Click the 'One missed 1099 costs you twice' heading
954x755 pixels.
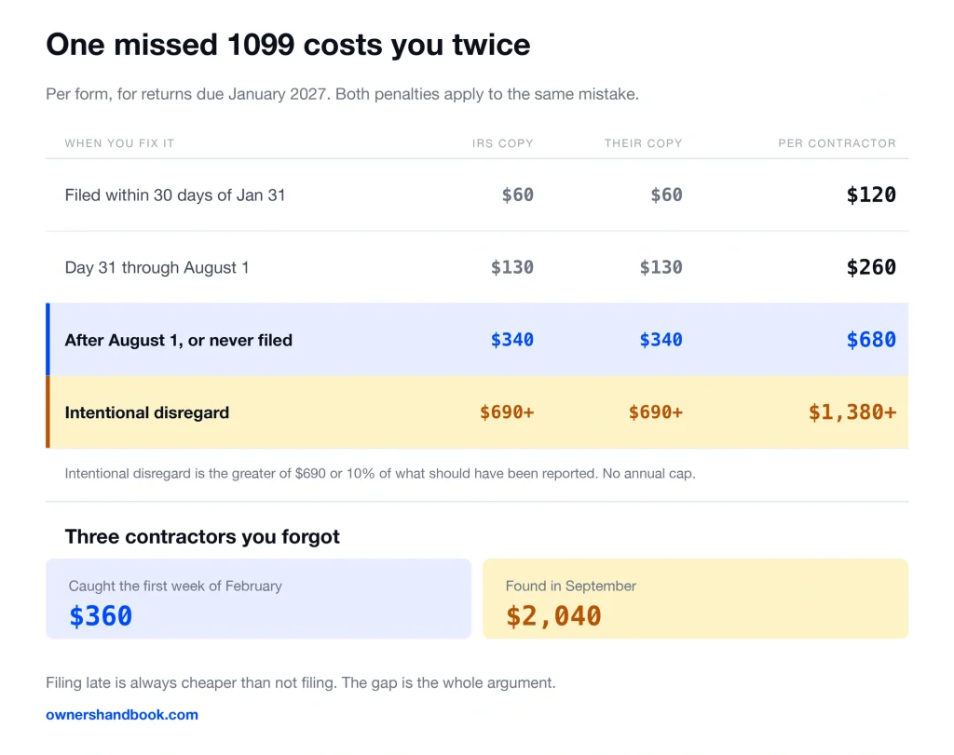[288, 45]
